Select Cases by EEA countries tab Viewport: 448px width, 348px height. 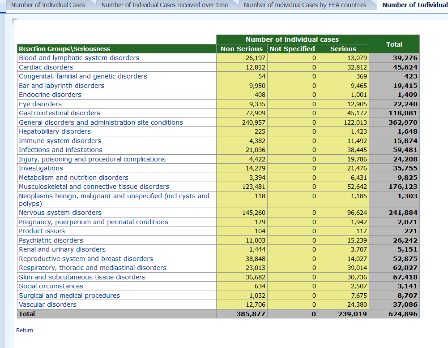(x=305, y=5)
